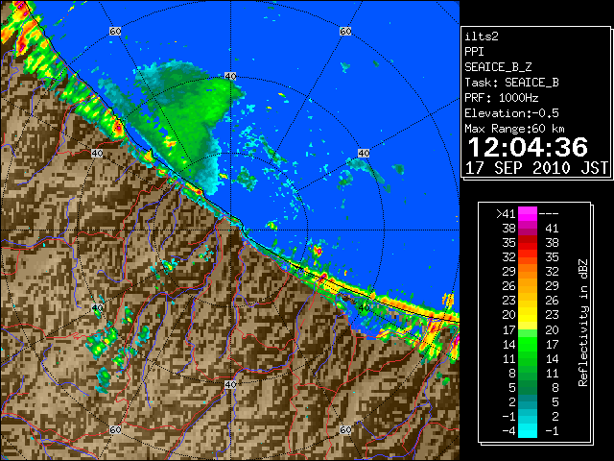614x461 pixels.
Task: Select the red 35–38 dBZ color band
Action: (528, 243)
